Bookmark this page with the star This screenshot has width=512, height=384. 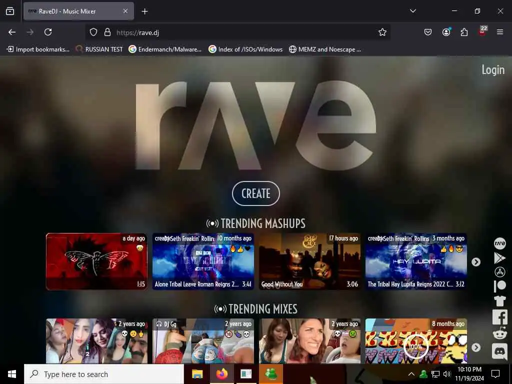point(382,32)
